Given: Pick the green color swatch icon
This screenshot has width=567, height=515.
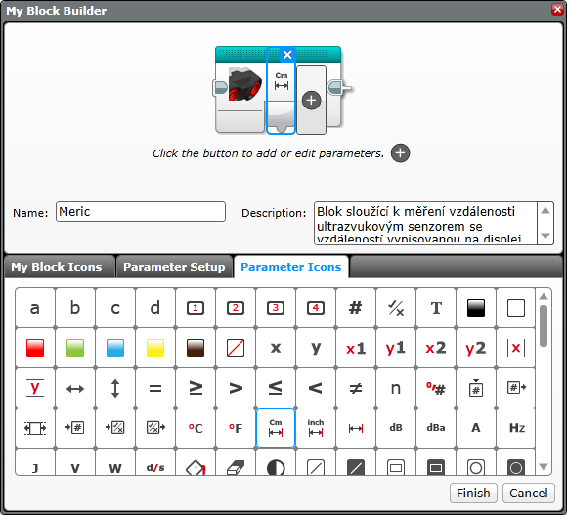Looking at the screenshot, I should [x=75, y=348].
